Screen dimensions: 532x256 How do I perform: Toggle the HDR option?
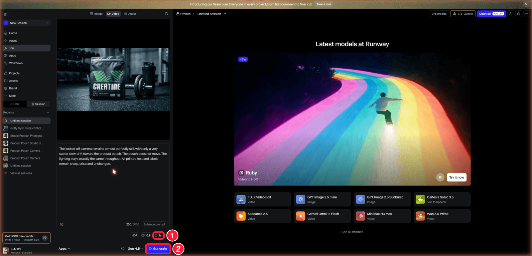click(134, 235)
